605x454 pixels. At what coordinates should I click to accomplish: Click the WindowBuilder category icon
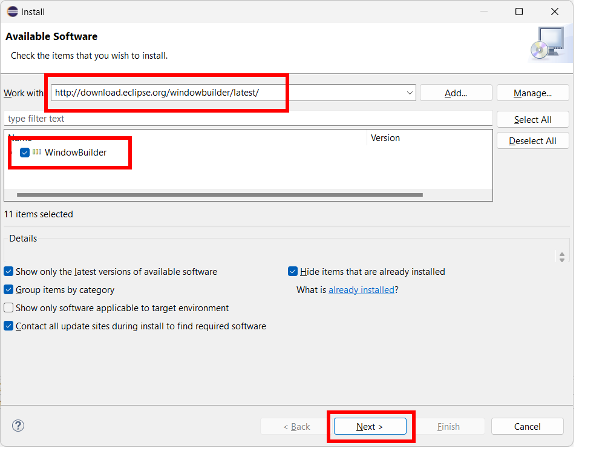[x=37, y=152]
